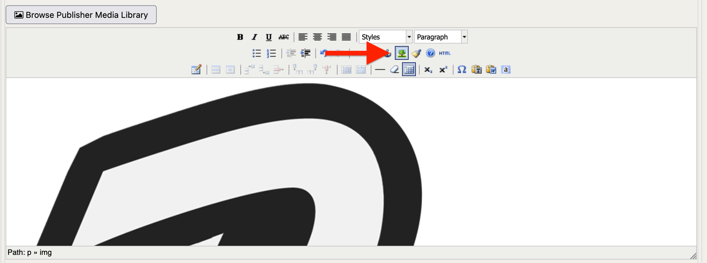Toggle visual guidelines grid icon
This screenshot has width=707, height=263.
(x=409, y=70)
